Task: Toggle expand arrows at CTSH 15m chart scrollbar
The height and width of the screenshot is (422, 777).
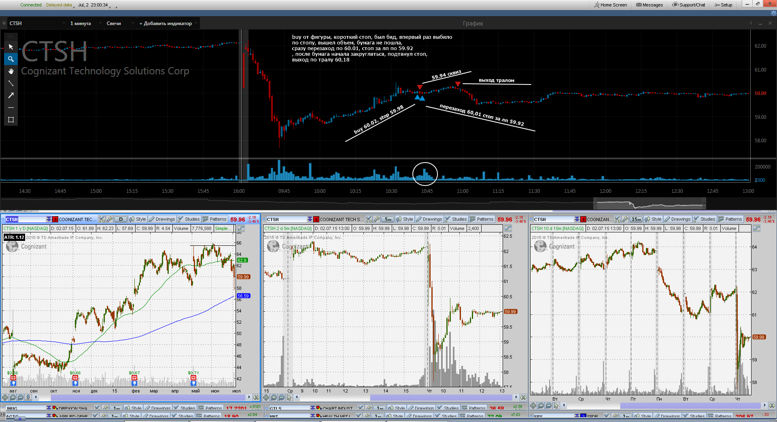Action: 772,405
